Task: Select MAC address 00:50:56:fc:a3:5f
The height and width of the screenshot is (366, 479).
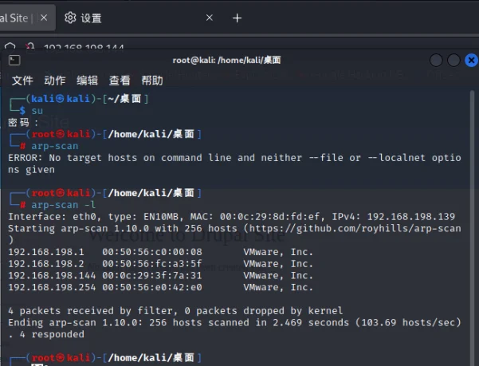Action: tap(152, 264)
